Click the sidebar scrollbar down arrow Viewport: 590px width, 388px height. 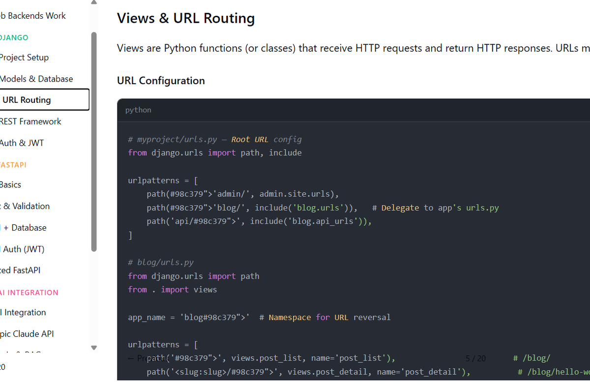tap(94, 348)
